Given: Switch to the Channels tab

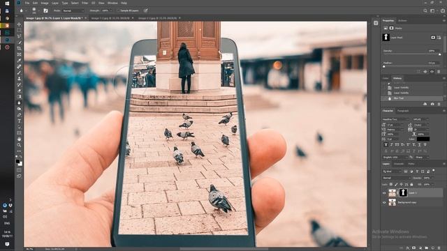Looking at the screenshot, I should click(x=399, y=165).
